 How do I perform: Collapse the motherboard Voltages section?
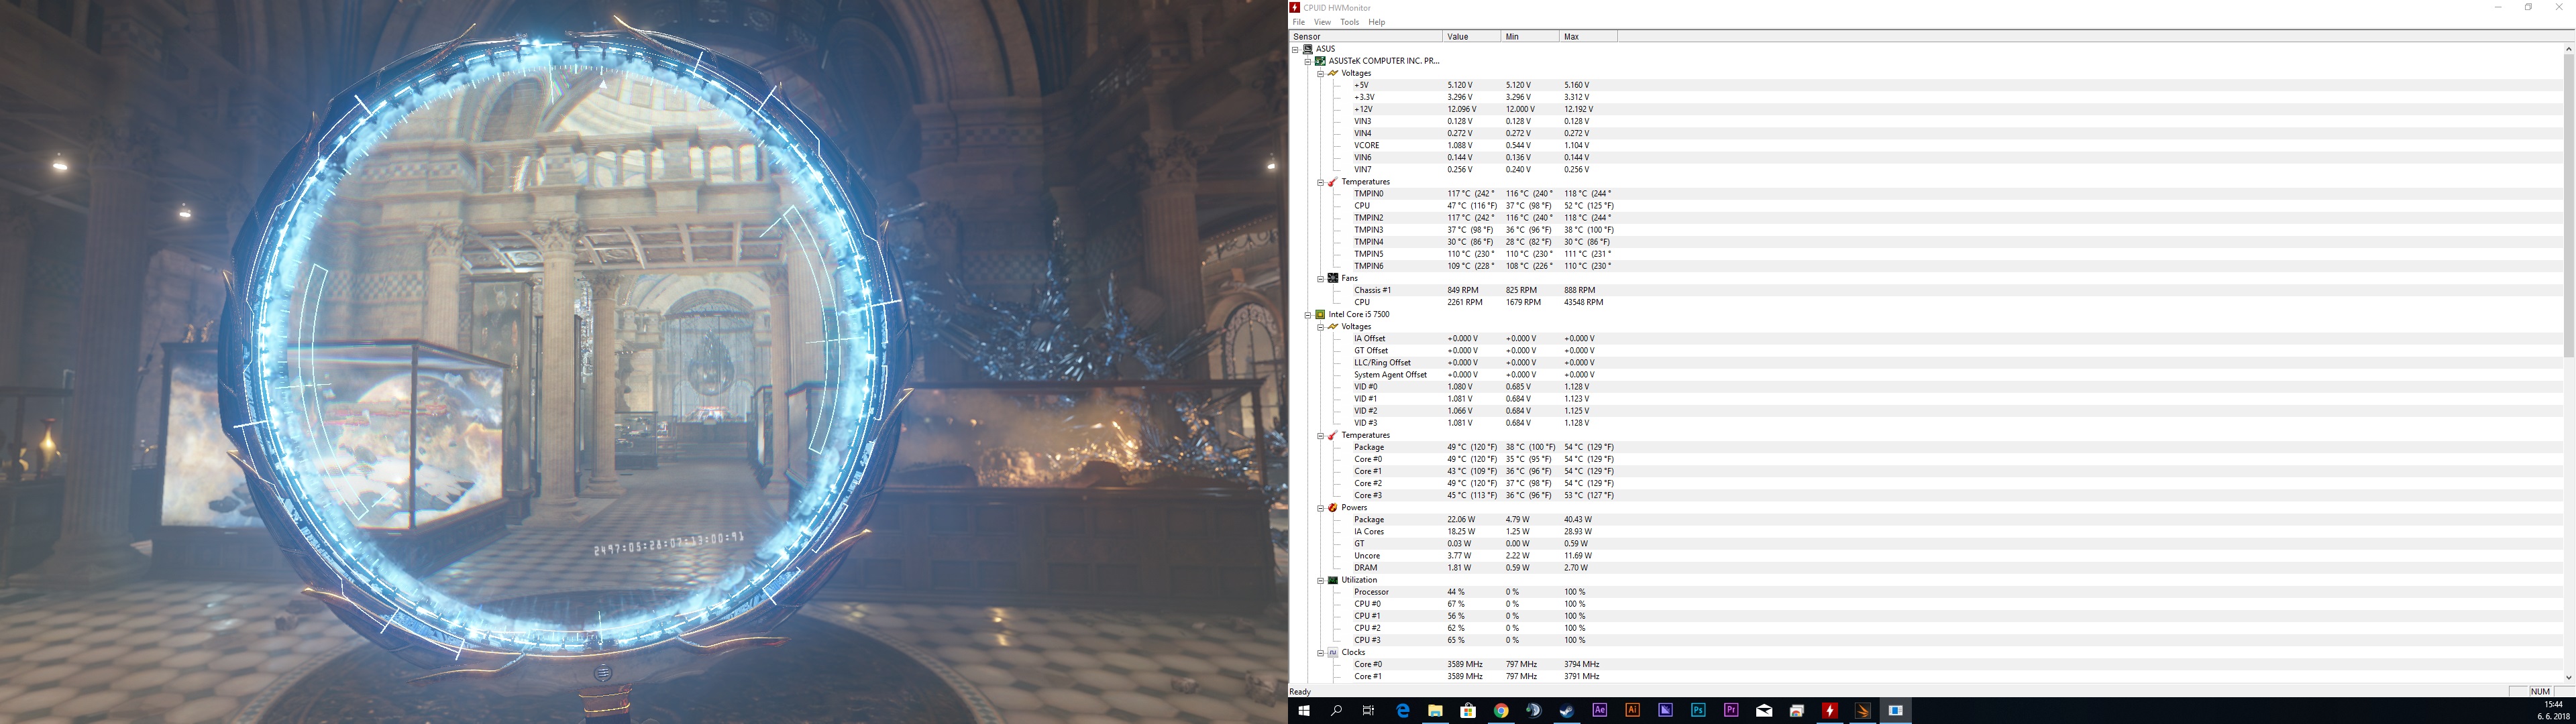click(1320, 73)
